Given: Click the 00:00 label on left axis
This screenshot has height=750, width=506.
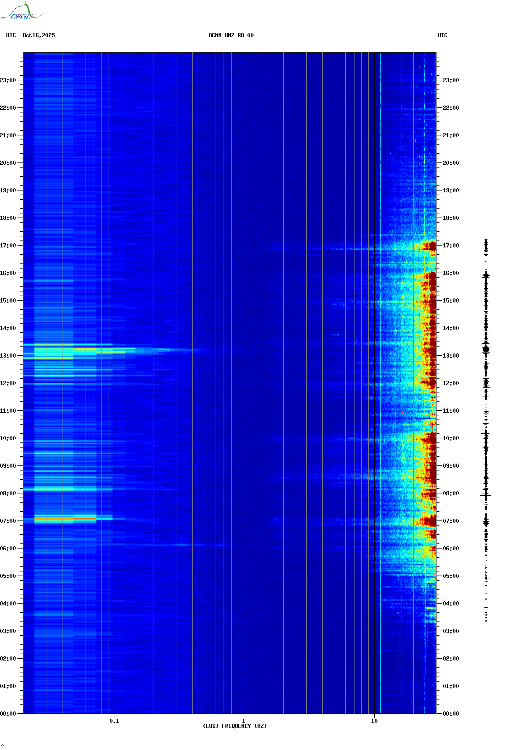Looking at the screenshot, I should pyautogui.click(x=8, y=714).
